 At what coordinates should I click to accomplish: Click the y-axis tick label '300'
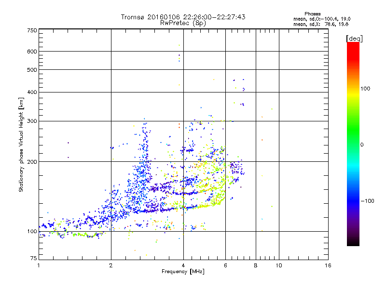(32, 121)
